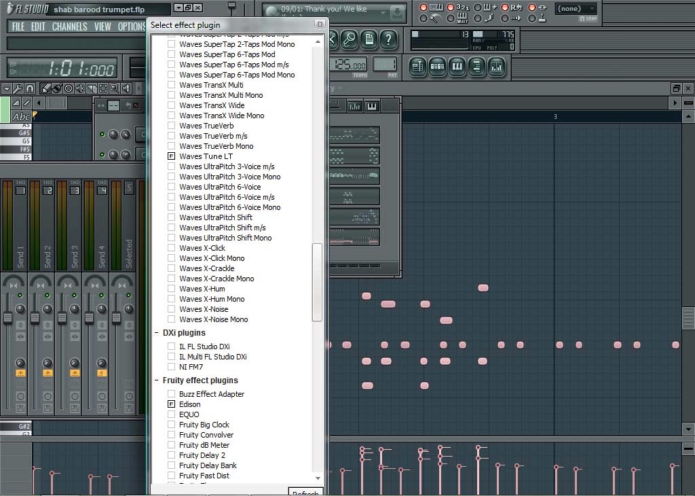Click the Refresh button in plugin dialog
The image size is (695, 496).
(x=305, y=492)
